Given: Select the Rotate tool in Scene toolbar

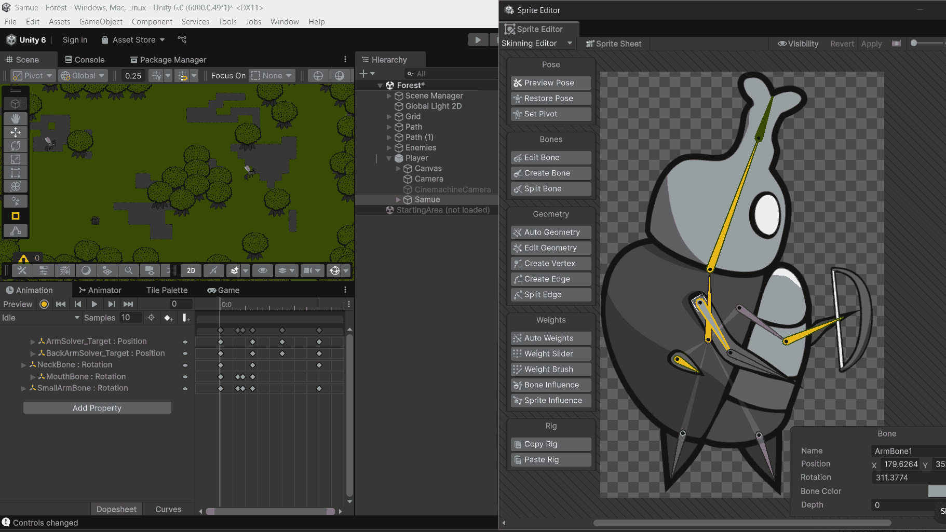Looking at the screenshot, I should (x=16, y=146).
